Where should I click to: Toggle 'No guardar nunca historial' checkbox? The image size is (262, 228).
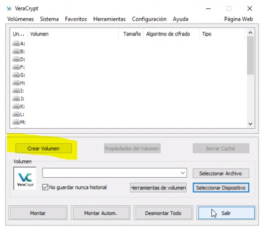45,187
